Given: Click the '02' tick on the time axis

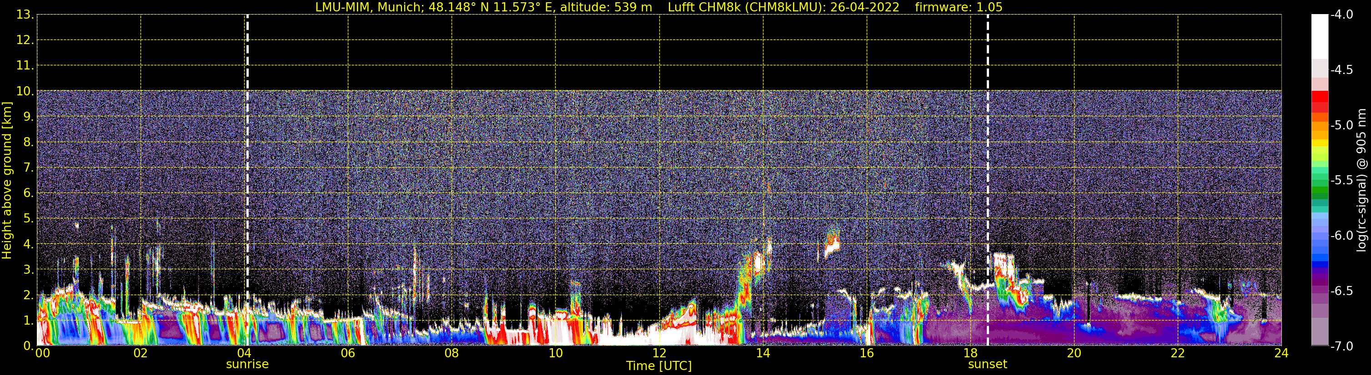Looking at the screenshot, I should (141, 353).
